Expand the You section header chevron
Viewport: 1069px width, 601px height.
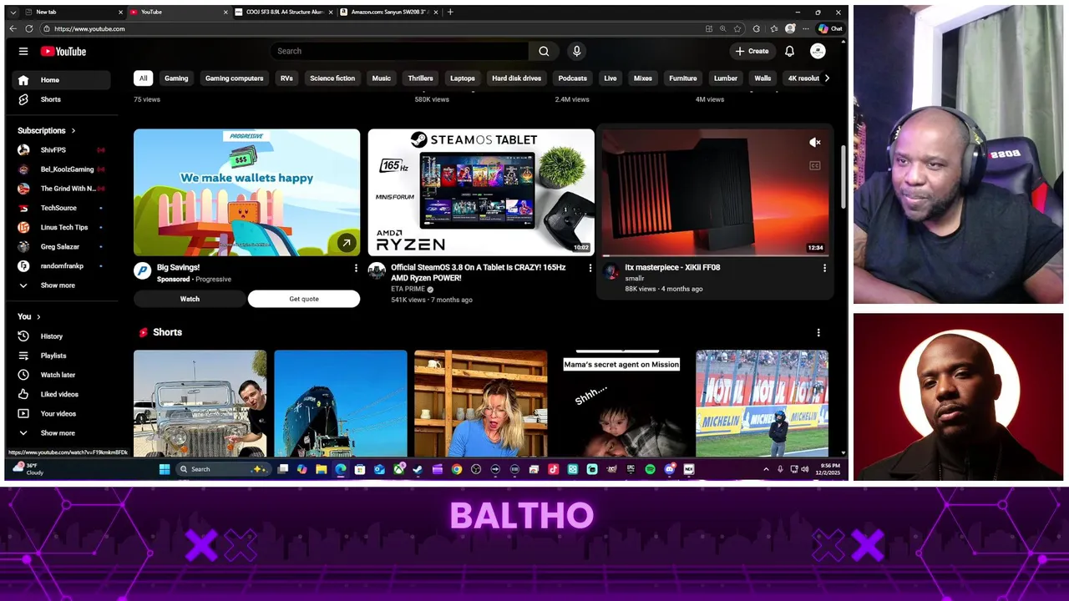pyautogui.click(x=38, y=316)
